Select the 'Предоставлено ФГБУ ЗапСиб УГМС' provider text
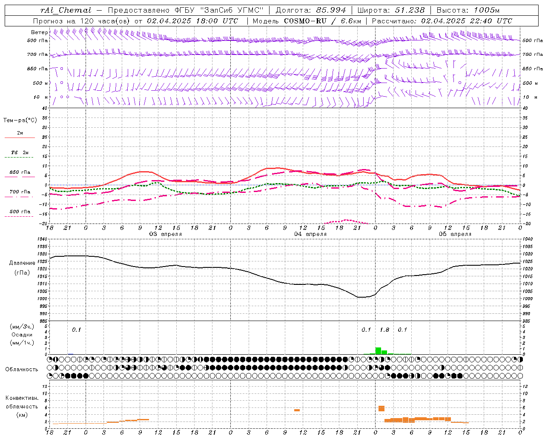 186,10
